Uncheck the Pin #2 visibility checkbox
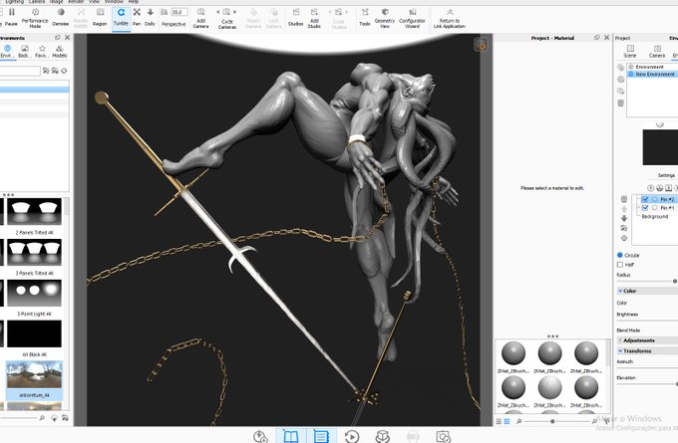 645,199
